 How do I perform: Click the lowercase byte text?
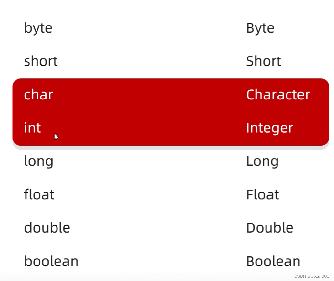pos(38,28)
